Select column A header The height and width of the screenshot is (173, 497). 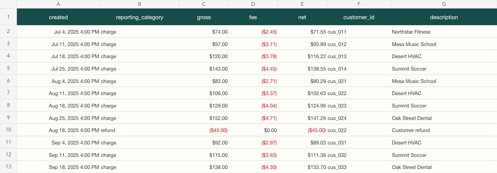pyautogui.click(x=58, y=4)
